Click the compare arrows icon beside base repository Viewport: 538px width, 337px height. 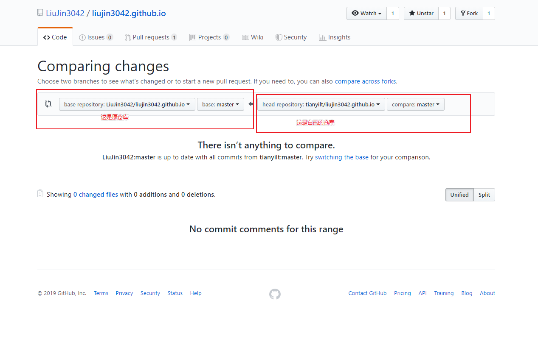[48, 104]
